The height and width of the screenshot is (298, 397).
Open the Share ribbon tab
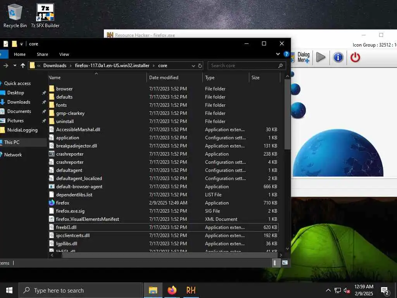coord(42,54)
